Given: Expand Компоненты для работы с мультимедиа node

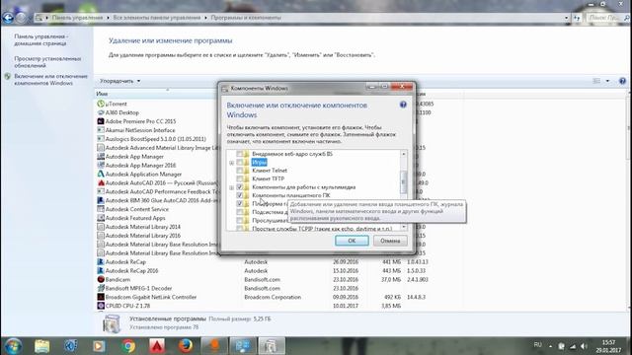Looking at the screenshot, I should pos(231,187).
